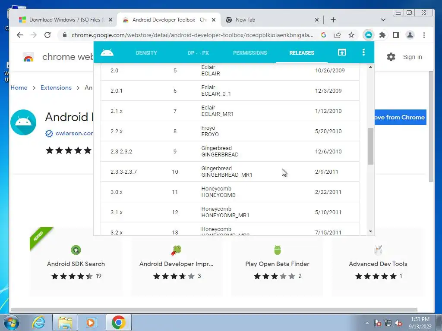Go forward one page
The height and width of the screenshot is (331, 442).
[x=34, y=35]
